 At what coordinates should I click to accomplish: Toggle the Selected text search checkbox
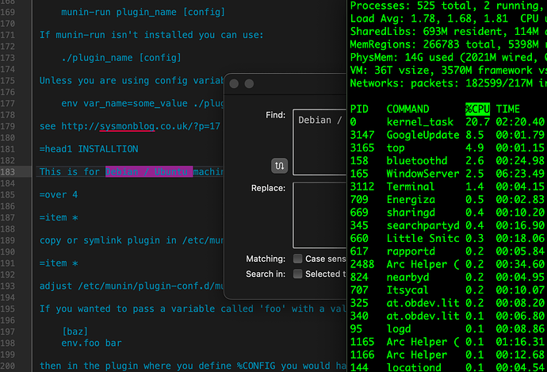pos(297,274)
